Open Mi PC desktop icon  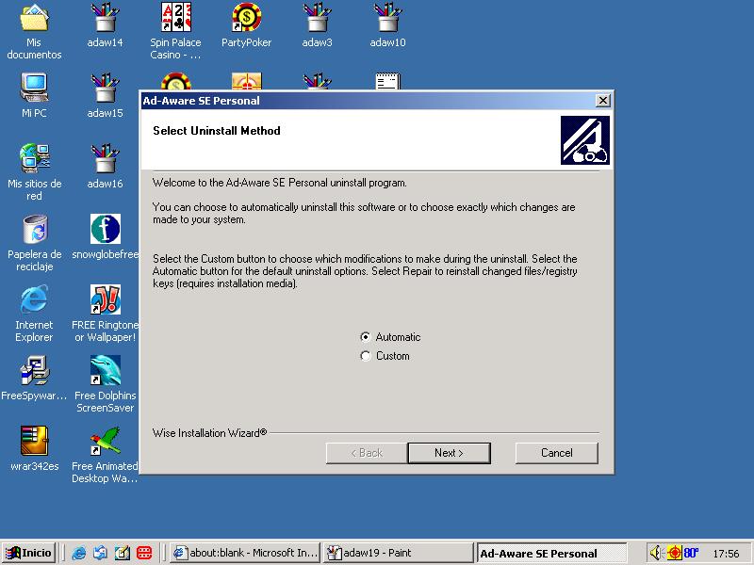(x=34, y=96)
